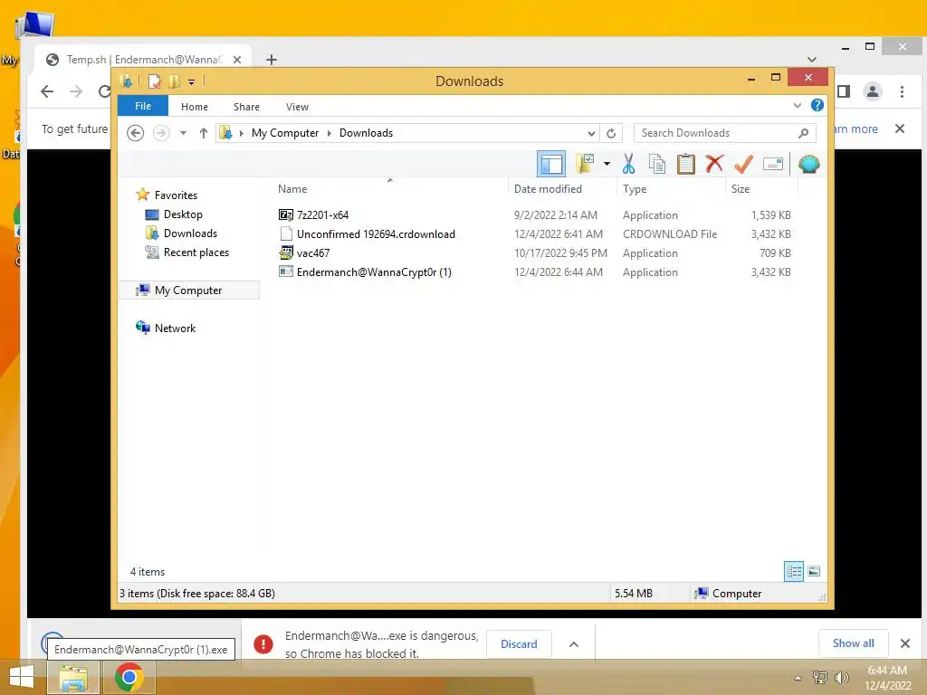
Task: Refresh the Downloads folder
Action: tap(611, 134)
